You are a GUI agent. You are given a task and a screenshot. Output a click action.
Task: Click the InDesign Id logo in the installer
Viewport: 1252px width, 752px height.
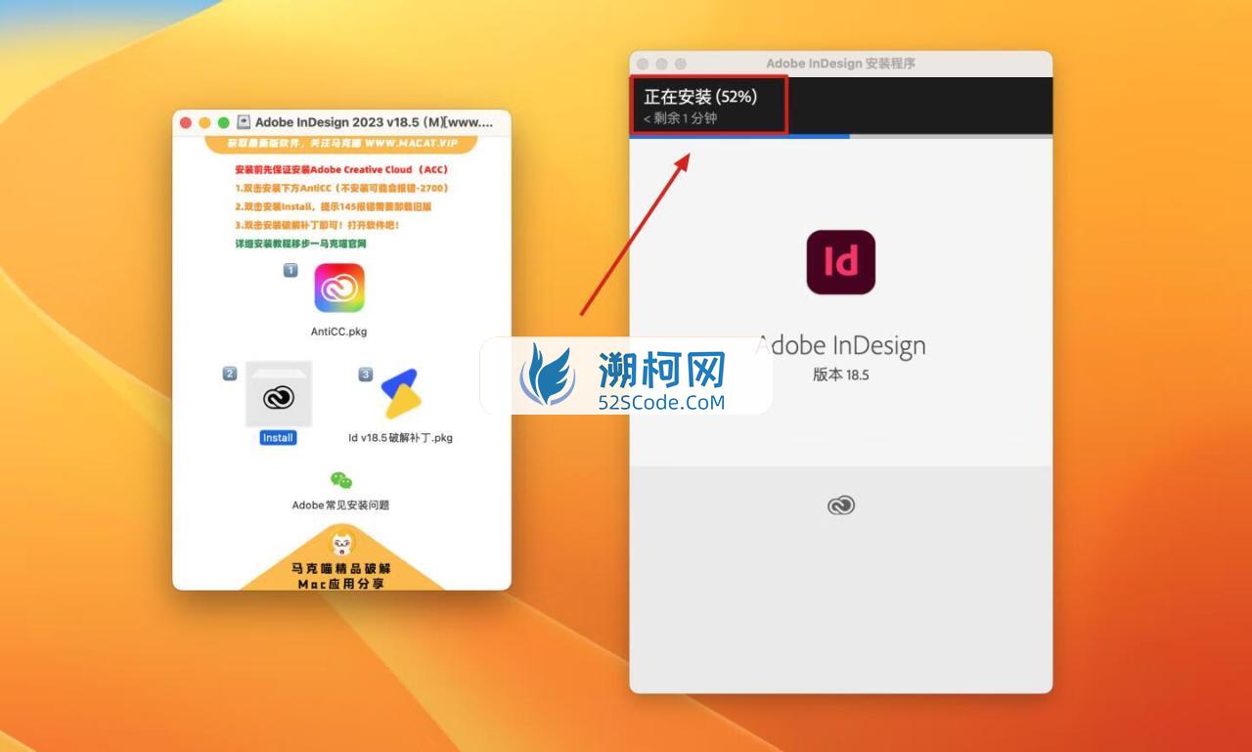(x=841, y=262)
